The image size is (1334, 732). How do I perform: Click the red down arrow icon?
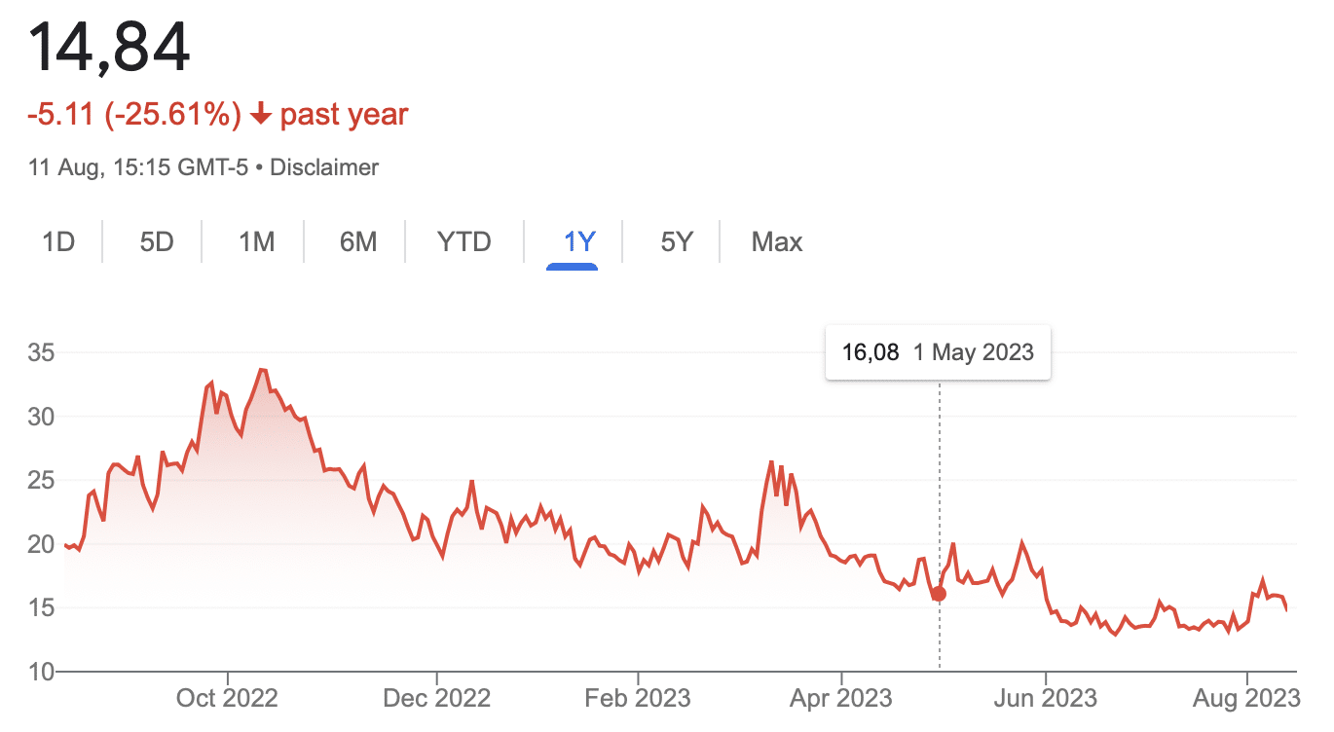click(260, 115)
